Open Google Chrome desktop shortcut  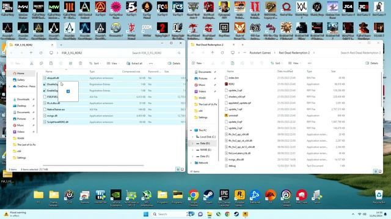coord(194,197)
